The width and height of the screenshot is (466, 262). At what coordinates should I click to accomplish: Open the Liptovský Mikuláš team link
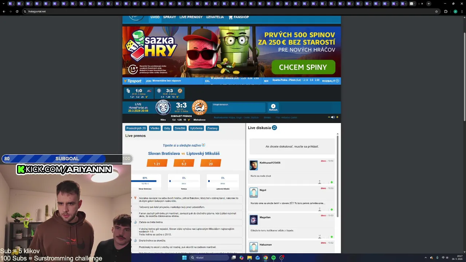pyautogui.click(x=203, y=154)
